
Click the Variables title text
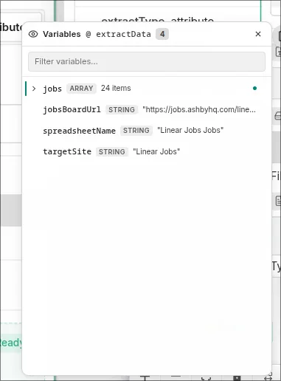(62, 34)
